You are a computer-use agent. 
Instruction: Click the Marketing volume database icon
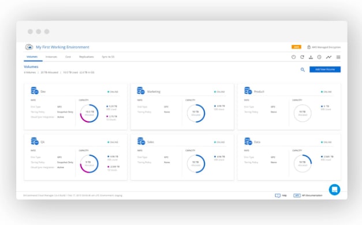tap(141, 91)
